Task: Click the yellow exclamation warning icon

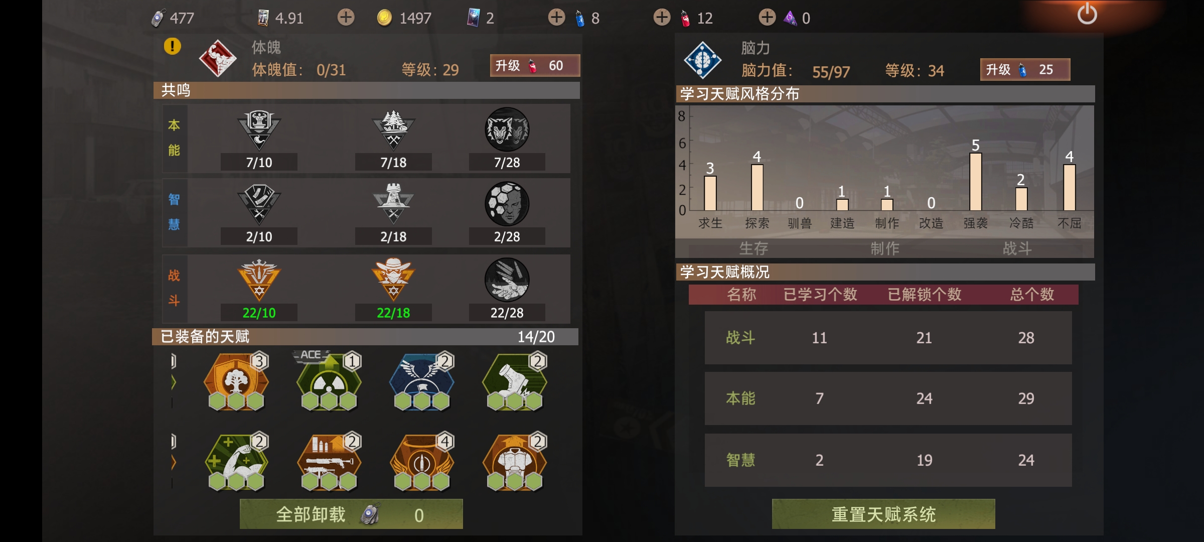Action: 172,46
